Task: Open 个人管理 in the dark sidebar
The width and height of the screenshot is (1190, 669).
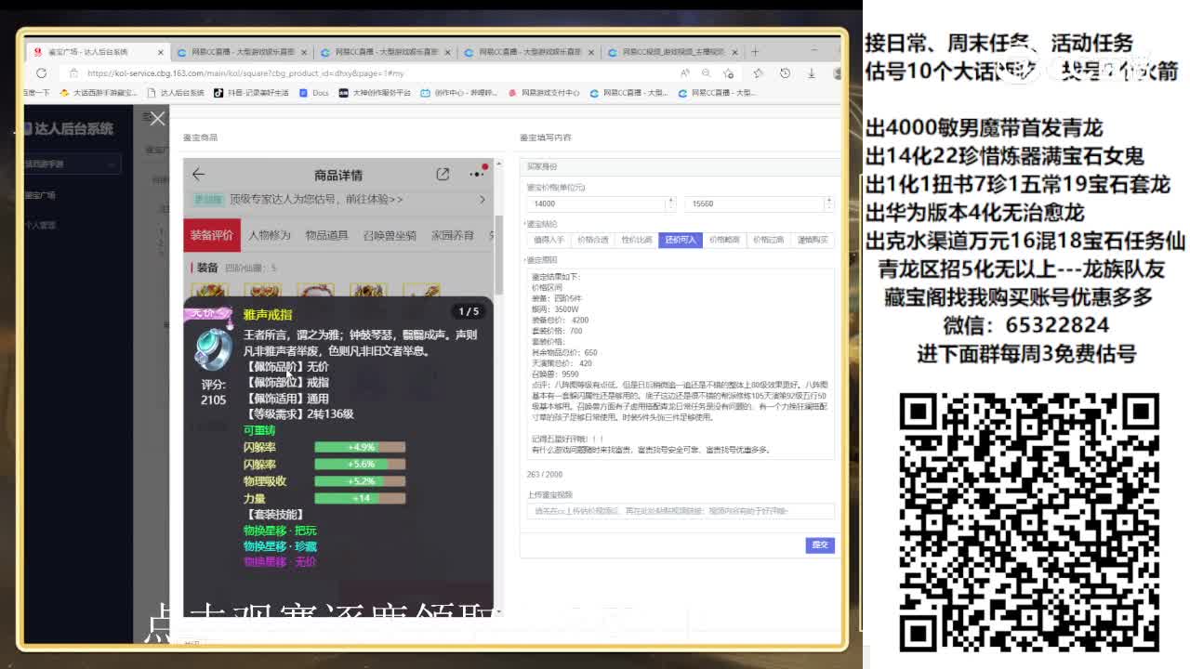Action: pos(39,225)
